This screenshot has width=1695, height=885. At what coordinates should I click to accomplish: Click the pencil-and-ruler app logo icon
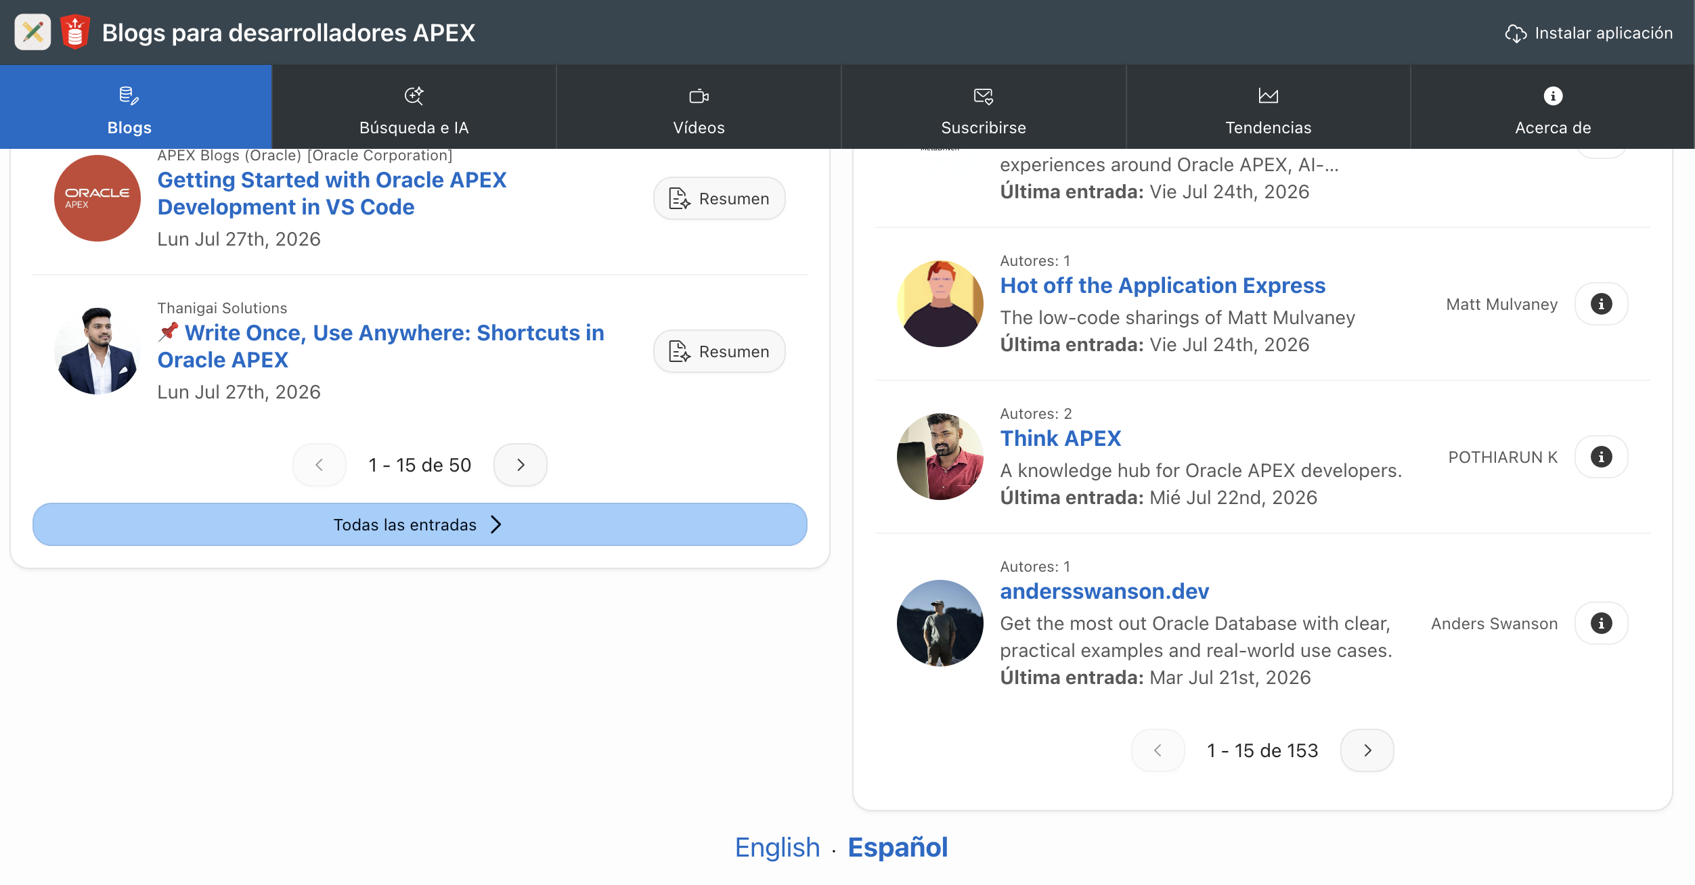point(32,32)
